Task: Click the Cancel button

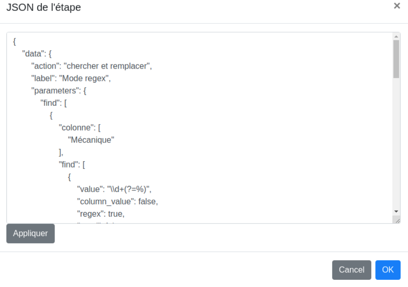Action: point(351,270)
